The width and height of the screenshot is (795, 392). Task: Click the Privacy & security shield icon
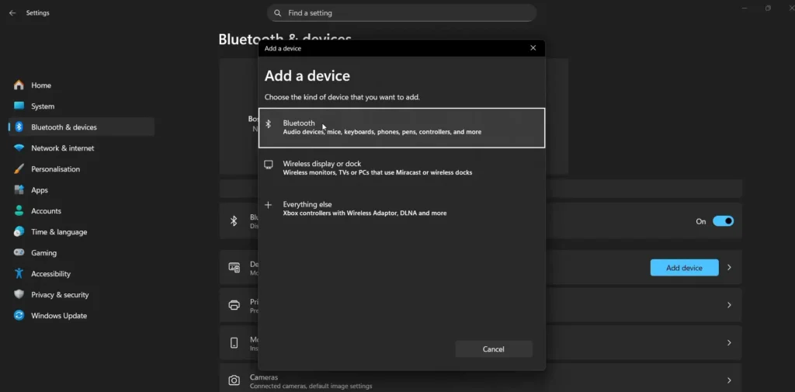point(19,294)
